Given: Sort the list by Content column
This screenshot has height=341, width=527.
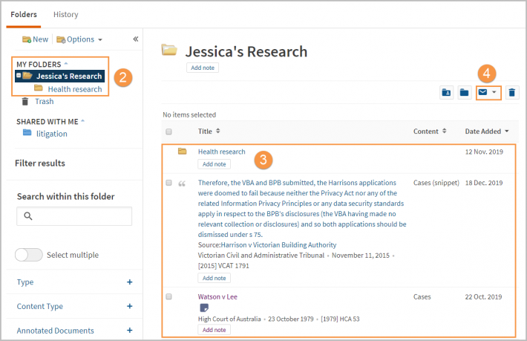Looking at the screenshot, I should 430,131.
